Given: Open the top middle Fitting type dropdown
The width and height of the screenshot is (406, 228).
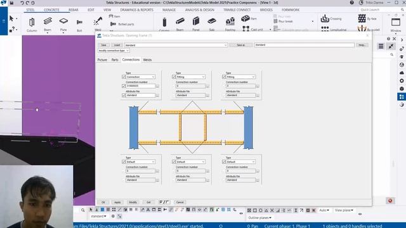Looking at the screenshot, I should [191, 77].
